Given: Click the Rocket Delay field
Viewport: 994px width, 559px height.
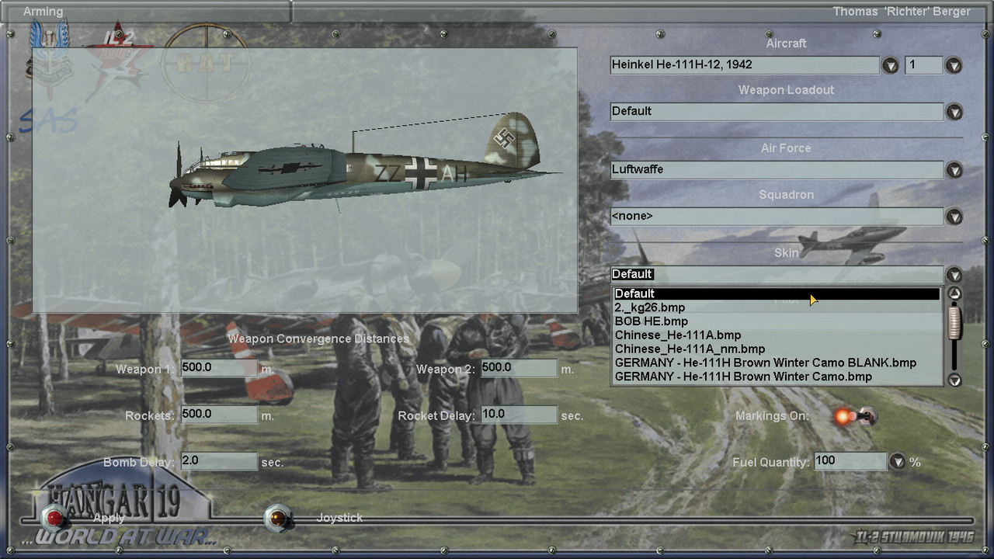Looking at the screenshot, I should tap(519, 415).
